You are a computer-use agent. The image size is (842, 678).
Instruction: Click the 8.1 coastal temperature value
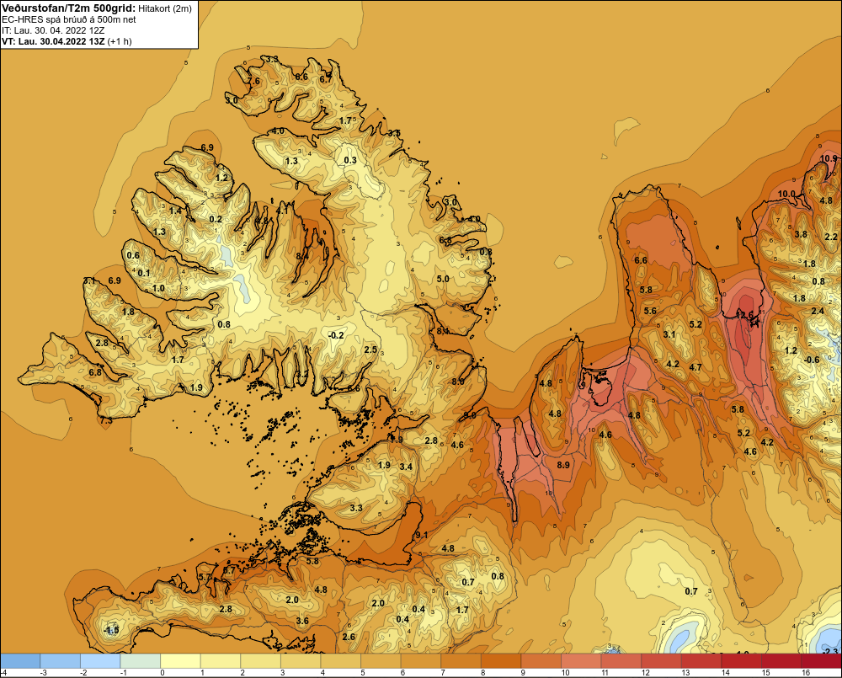tap(443, 331)
